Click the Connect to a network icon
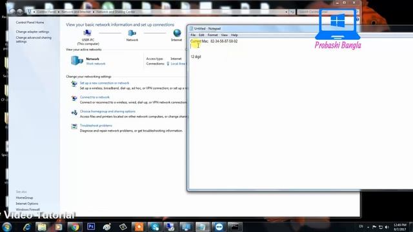Viewport: 413px width, 232px height. click(74, 98)
